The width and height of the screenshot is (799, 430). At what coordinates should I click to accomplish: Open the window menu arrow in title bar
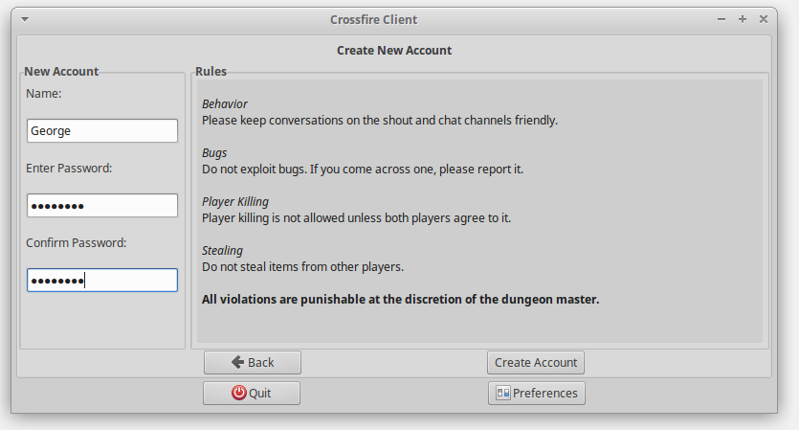click(25, 19)
